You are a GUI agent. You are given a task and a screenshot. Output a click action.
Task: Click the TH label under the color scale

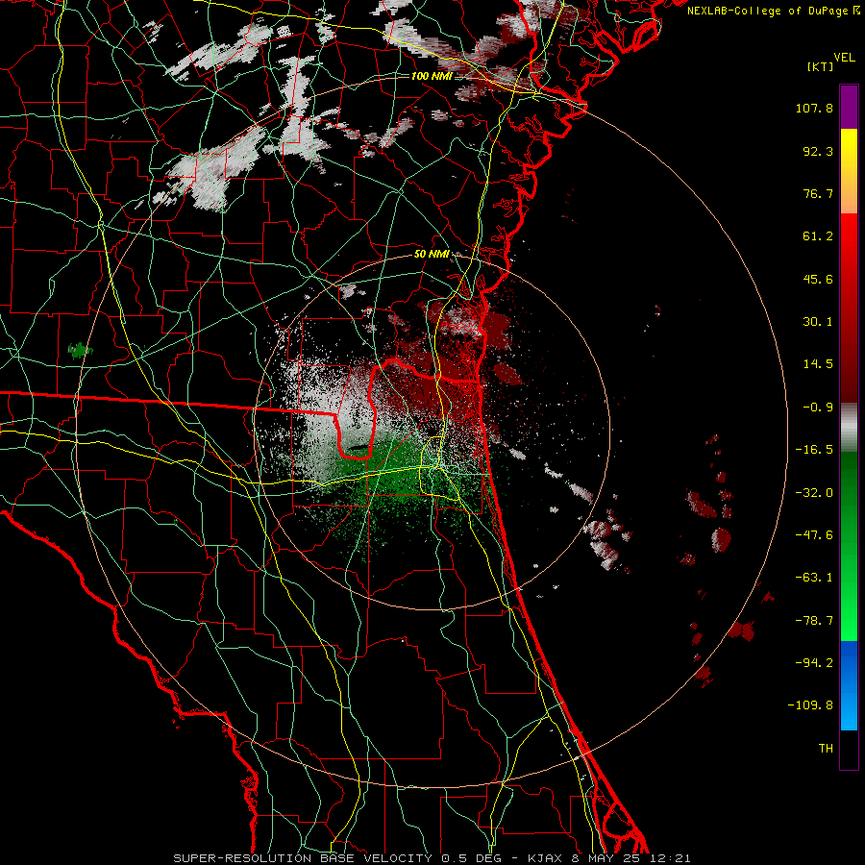point(826,748)
